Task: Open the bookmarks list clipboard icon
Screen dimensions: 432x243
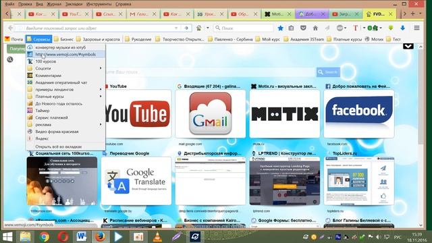Action: 291,28
